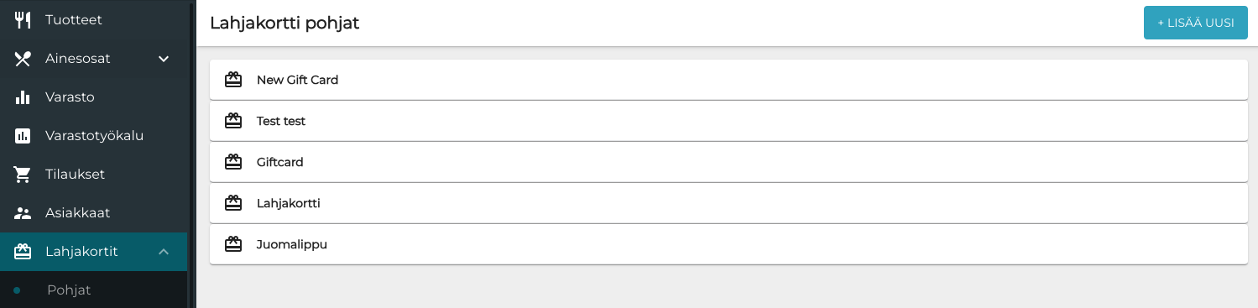Collapse the Lahjakortit submenu chevron

164,252
